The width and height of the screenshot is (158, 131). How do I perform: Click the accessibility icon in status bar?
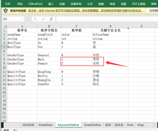tap(15, 130)
